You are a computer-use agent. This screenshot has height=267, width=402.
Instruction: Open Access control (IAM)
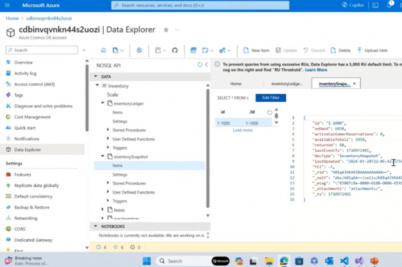click(34, 84)
